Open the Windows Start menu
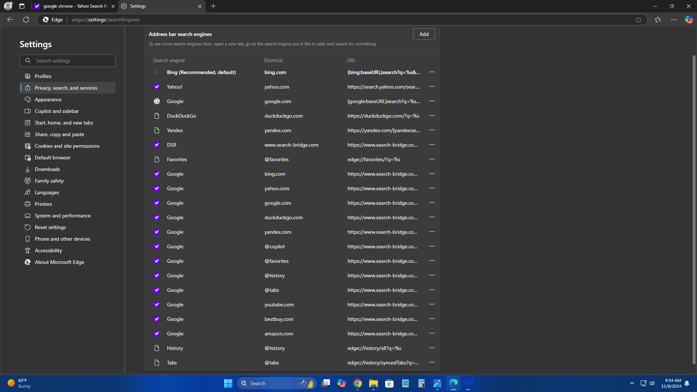 click(228, 383)
